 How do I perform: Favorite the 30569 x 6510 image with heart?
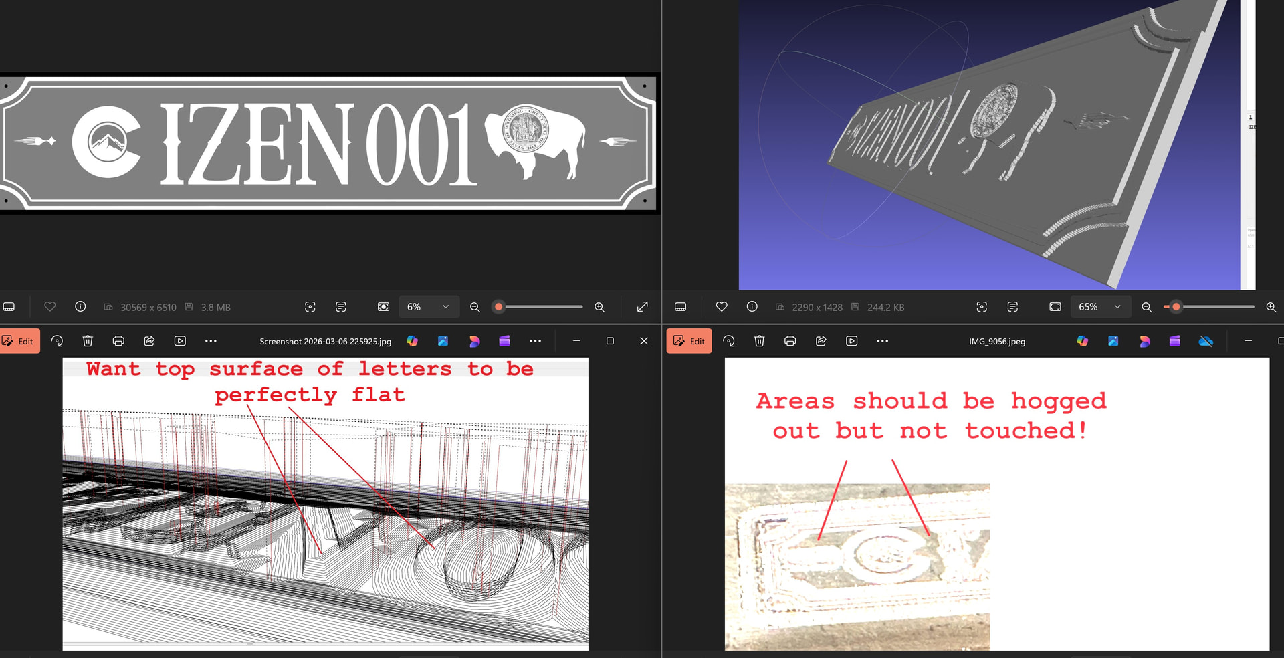pyautogui.click(x=49, y=306)
